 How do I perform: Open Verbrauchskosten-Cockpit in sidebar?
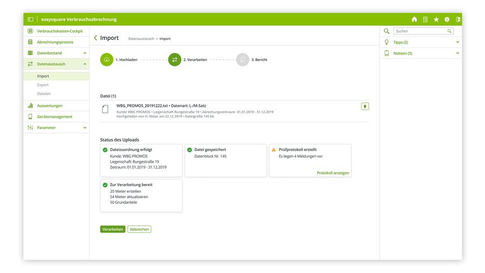tap(59, 31)
